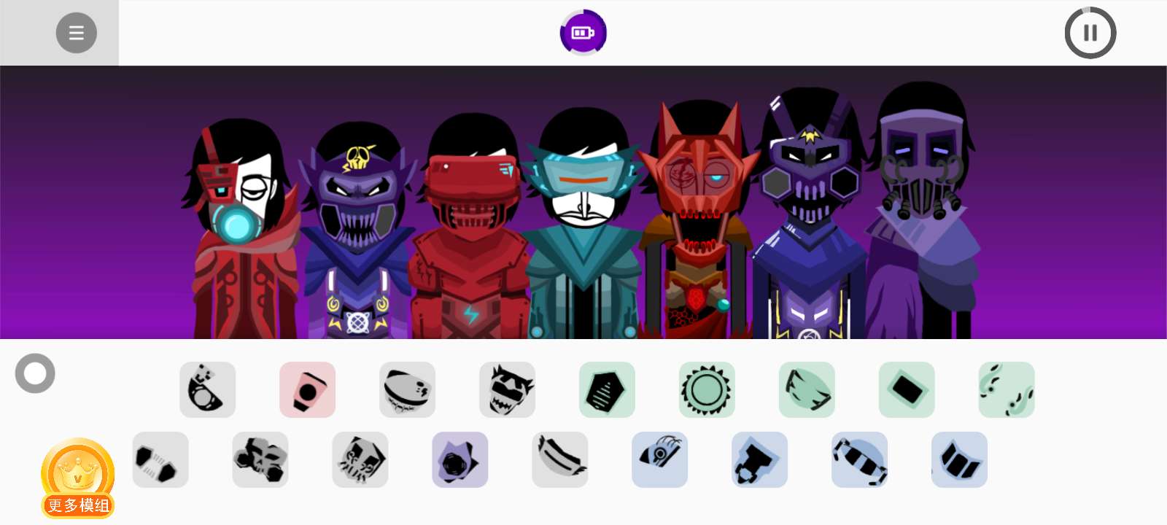Select the green goggles sound icon
1167x525 pixels.
pyautogui.click(x=807, y=390)
